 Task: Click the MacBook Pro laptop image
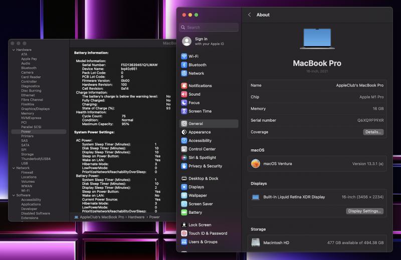click(x=317, y=39)
